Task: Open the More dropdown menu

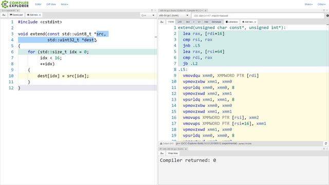Action: click(x=64, y=4)
